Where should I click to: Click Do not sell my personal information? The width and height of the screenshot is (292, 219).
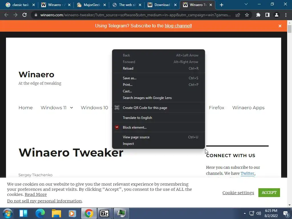coord(44,201)
